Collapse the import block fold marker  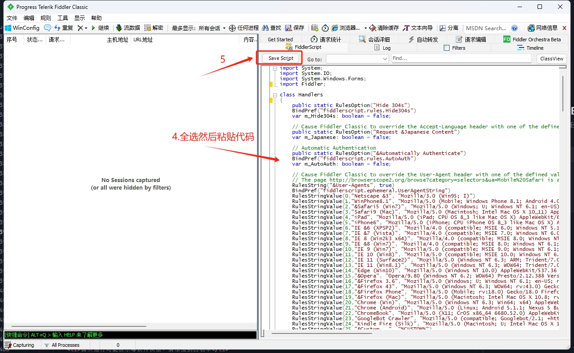(x=275, y=68)
